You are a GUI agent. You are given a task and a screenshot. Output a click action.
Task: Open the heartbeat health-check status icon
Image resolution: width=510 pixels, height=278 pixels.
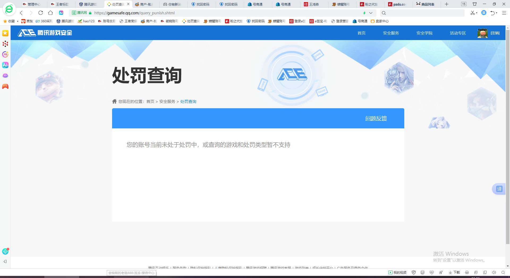click(432, 272)
